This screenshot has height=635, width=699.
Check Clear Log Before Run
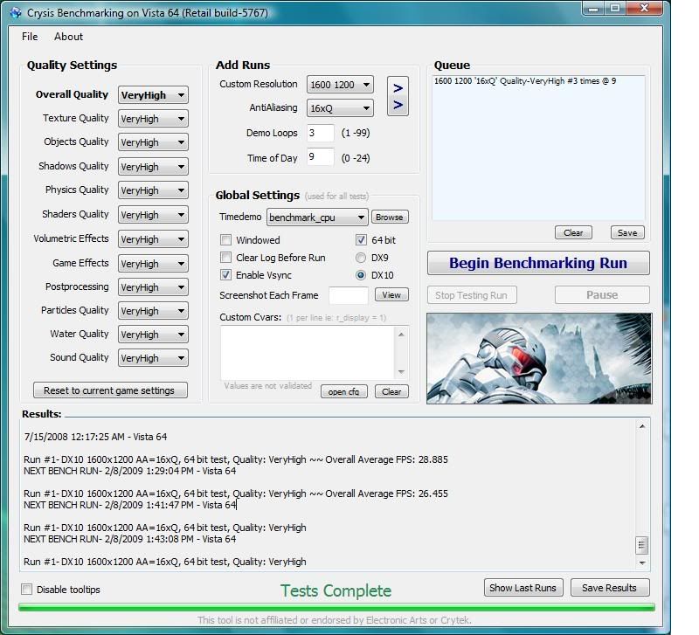(x=225, y=257)
